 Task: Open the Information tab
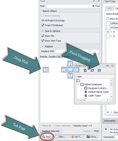click(110, 121)
